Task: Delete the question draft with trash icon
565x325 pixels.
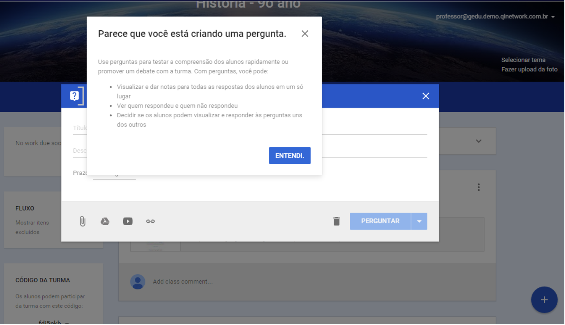Action: (337, 221)
